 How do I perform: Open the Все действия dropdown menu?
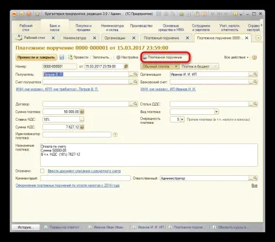pyautogui.click(x=236, y=57)
